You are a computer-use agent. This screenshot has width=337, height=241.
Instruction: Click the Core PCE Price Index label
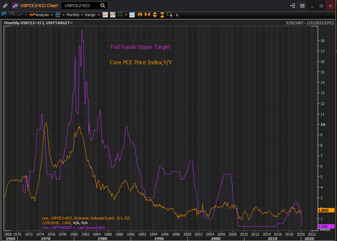[140, 62]
